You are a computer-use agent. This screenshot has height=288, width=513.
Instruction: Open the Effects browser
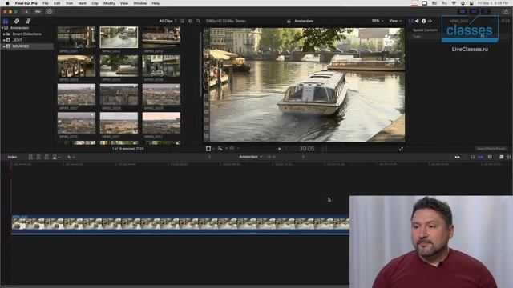pos(501,157)
